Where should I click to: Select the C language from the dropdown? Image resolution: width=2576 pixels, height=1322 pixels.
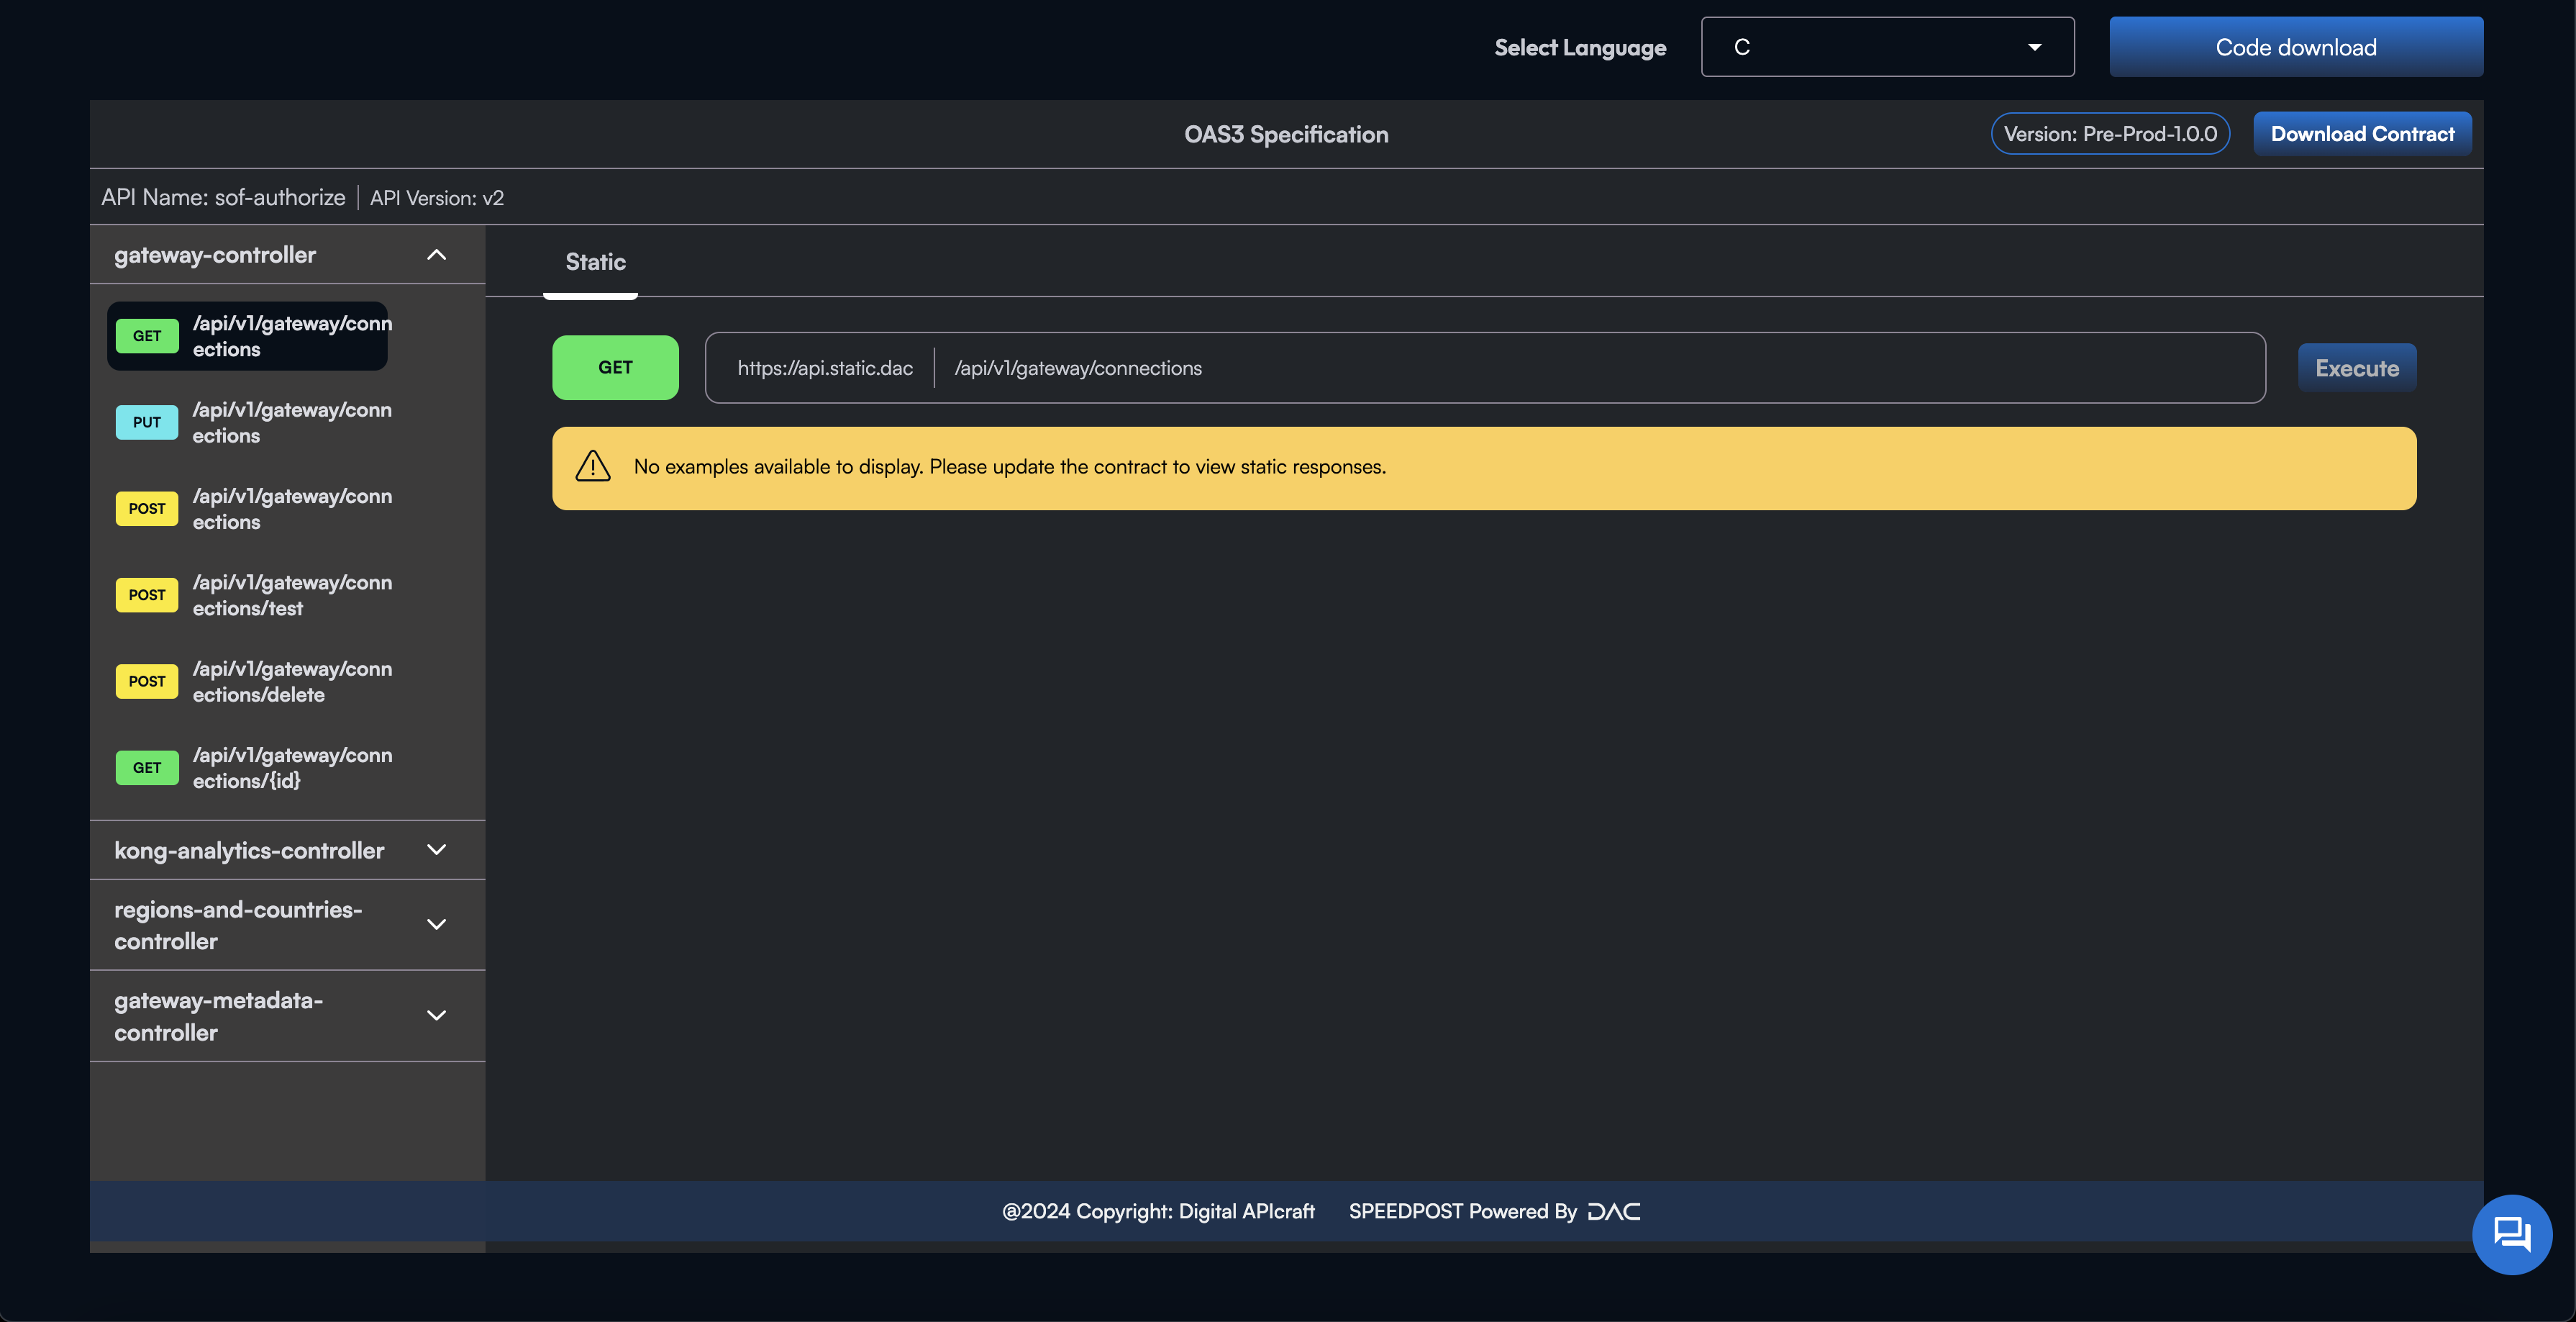1887,45
